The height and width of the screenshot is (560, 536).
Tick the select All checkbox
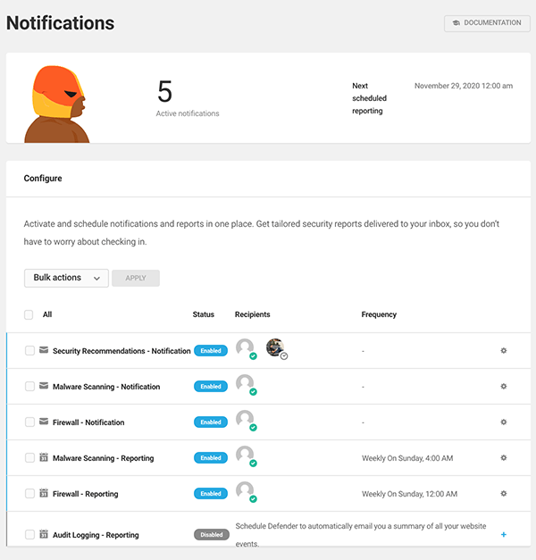coord(29,314)
